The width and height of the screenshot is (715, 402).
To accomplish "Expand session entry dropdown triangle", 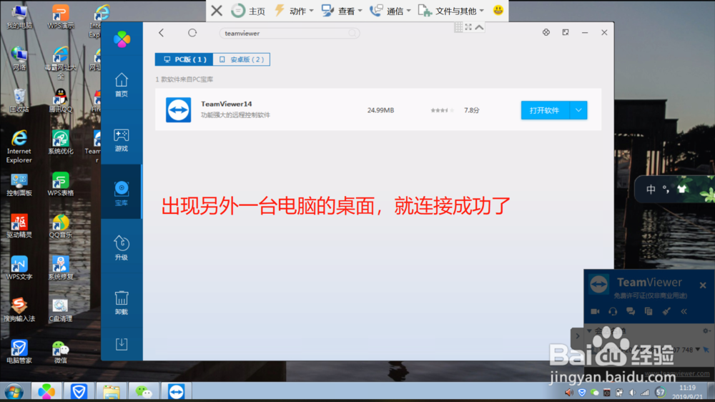I will (698, 350).
